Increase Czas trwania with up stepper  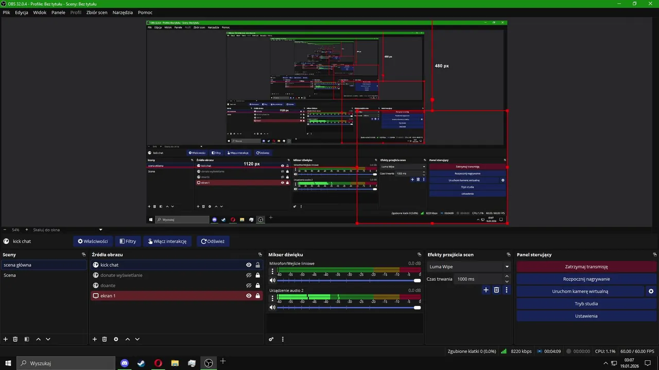[507, 276]
